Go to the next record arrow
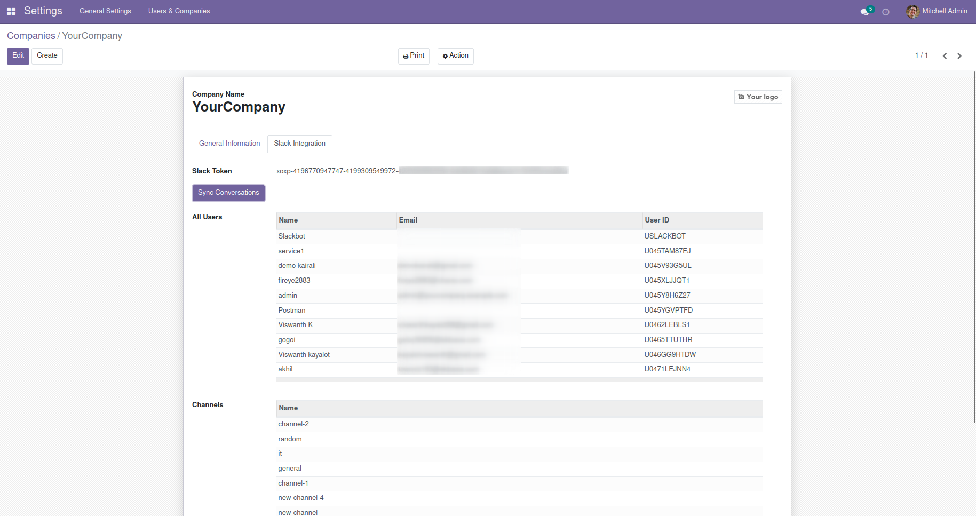The image size is (976, 516). tap(959, 56)
